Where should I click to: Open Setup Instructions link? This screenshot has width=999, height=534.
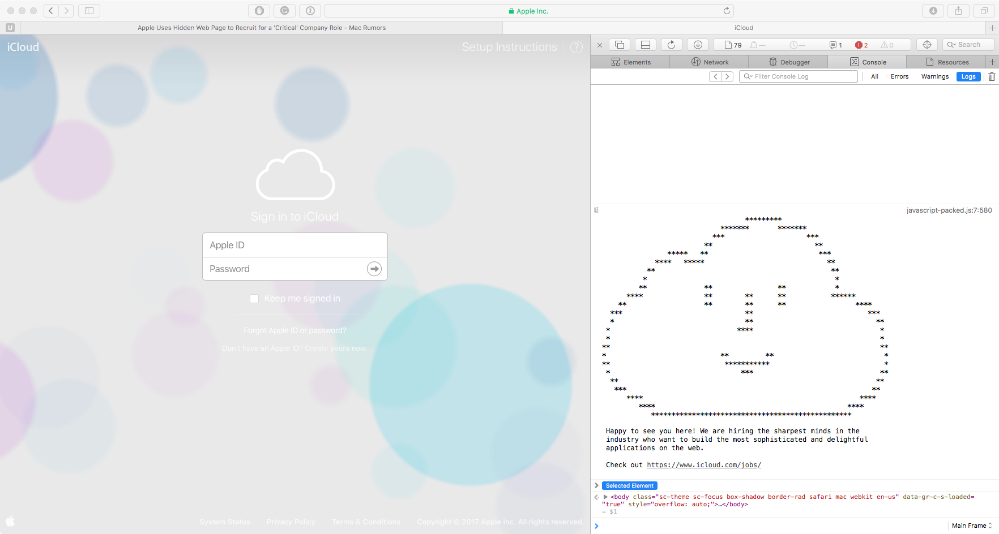509,47
